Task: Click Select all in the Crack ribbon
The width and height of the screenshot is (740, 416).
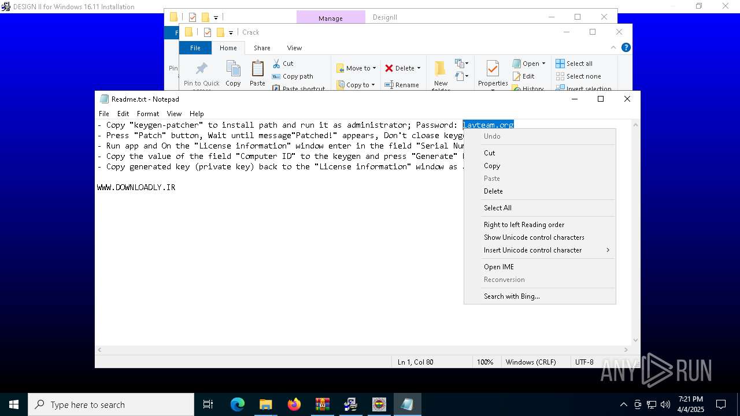Action: [x=574, y=64]
